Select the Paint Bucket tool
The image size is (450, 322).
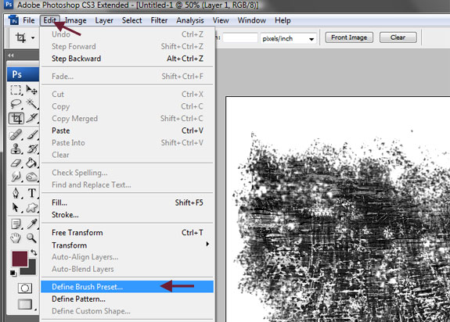(x=32, y=163)
